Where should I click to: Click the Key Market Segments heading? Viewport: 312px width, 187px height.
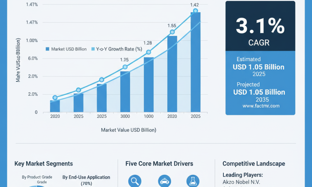pos(44,164)
